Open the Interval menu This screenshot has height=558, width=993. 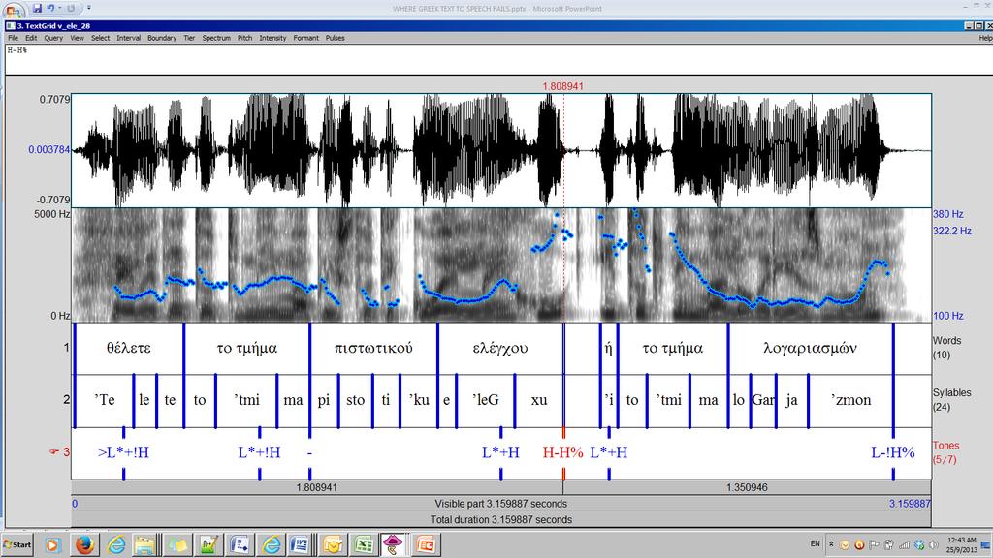129,38
